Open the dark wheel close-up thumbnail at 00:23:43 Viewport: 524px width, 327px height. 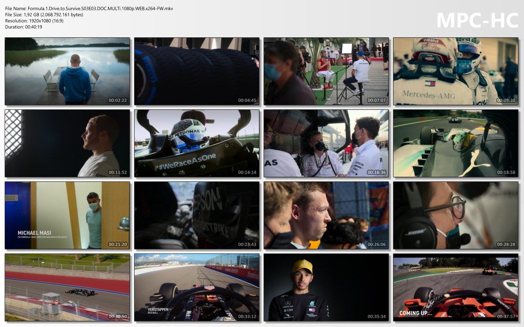pos(196,215)
